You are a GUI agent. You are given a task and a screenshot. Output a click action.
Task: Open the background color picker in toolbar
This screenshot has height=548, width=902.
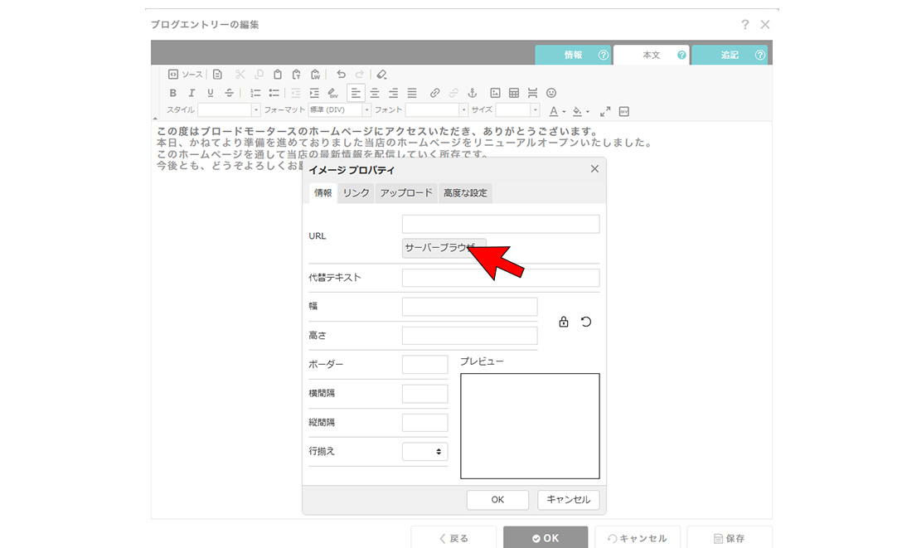[x=580, y=110]
